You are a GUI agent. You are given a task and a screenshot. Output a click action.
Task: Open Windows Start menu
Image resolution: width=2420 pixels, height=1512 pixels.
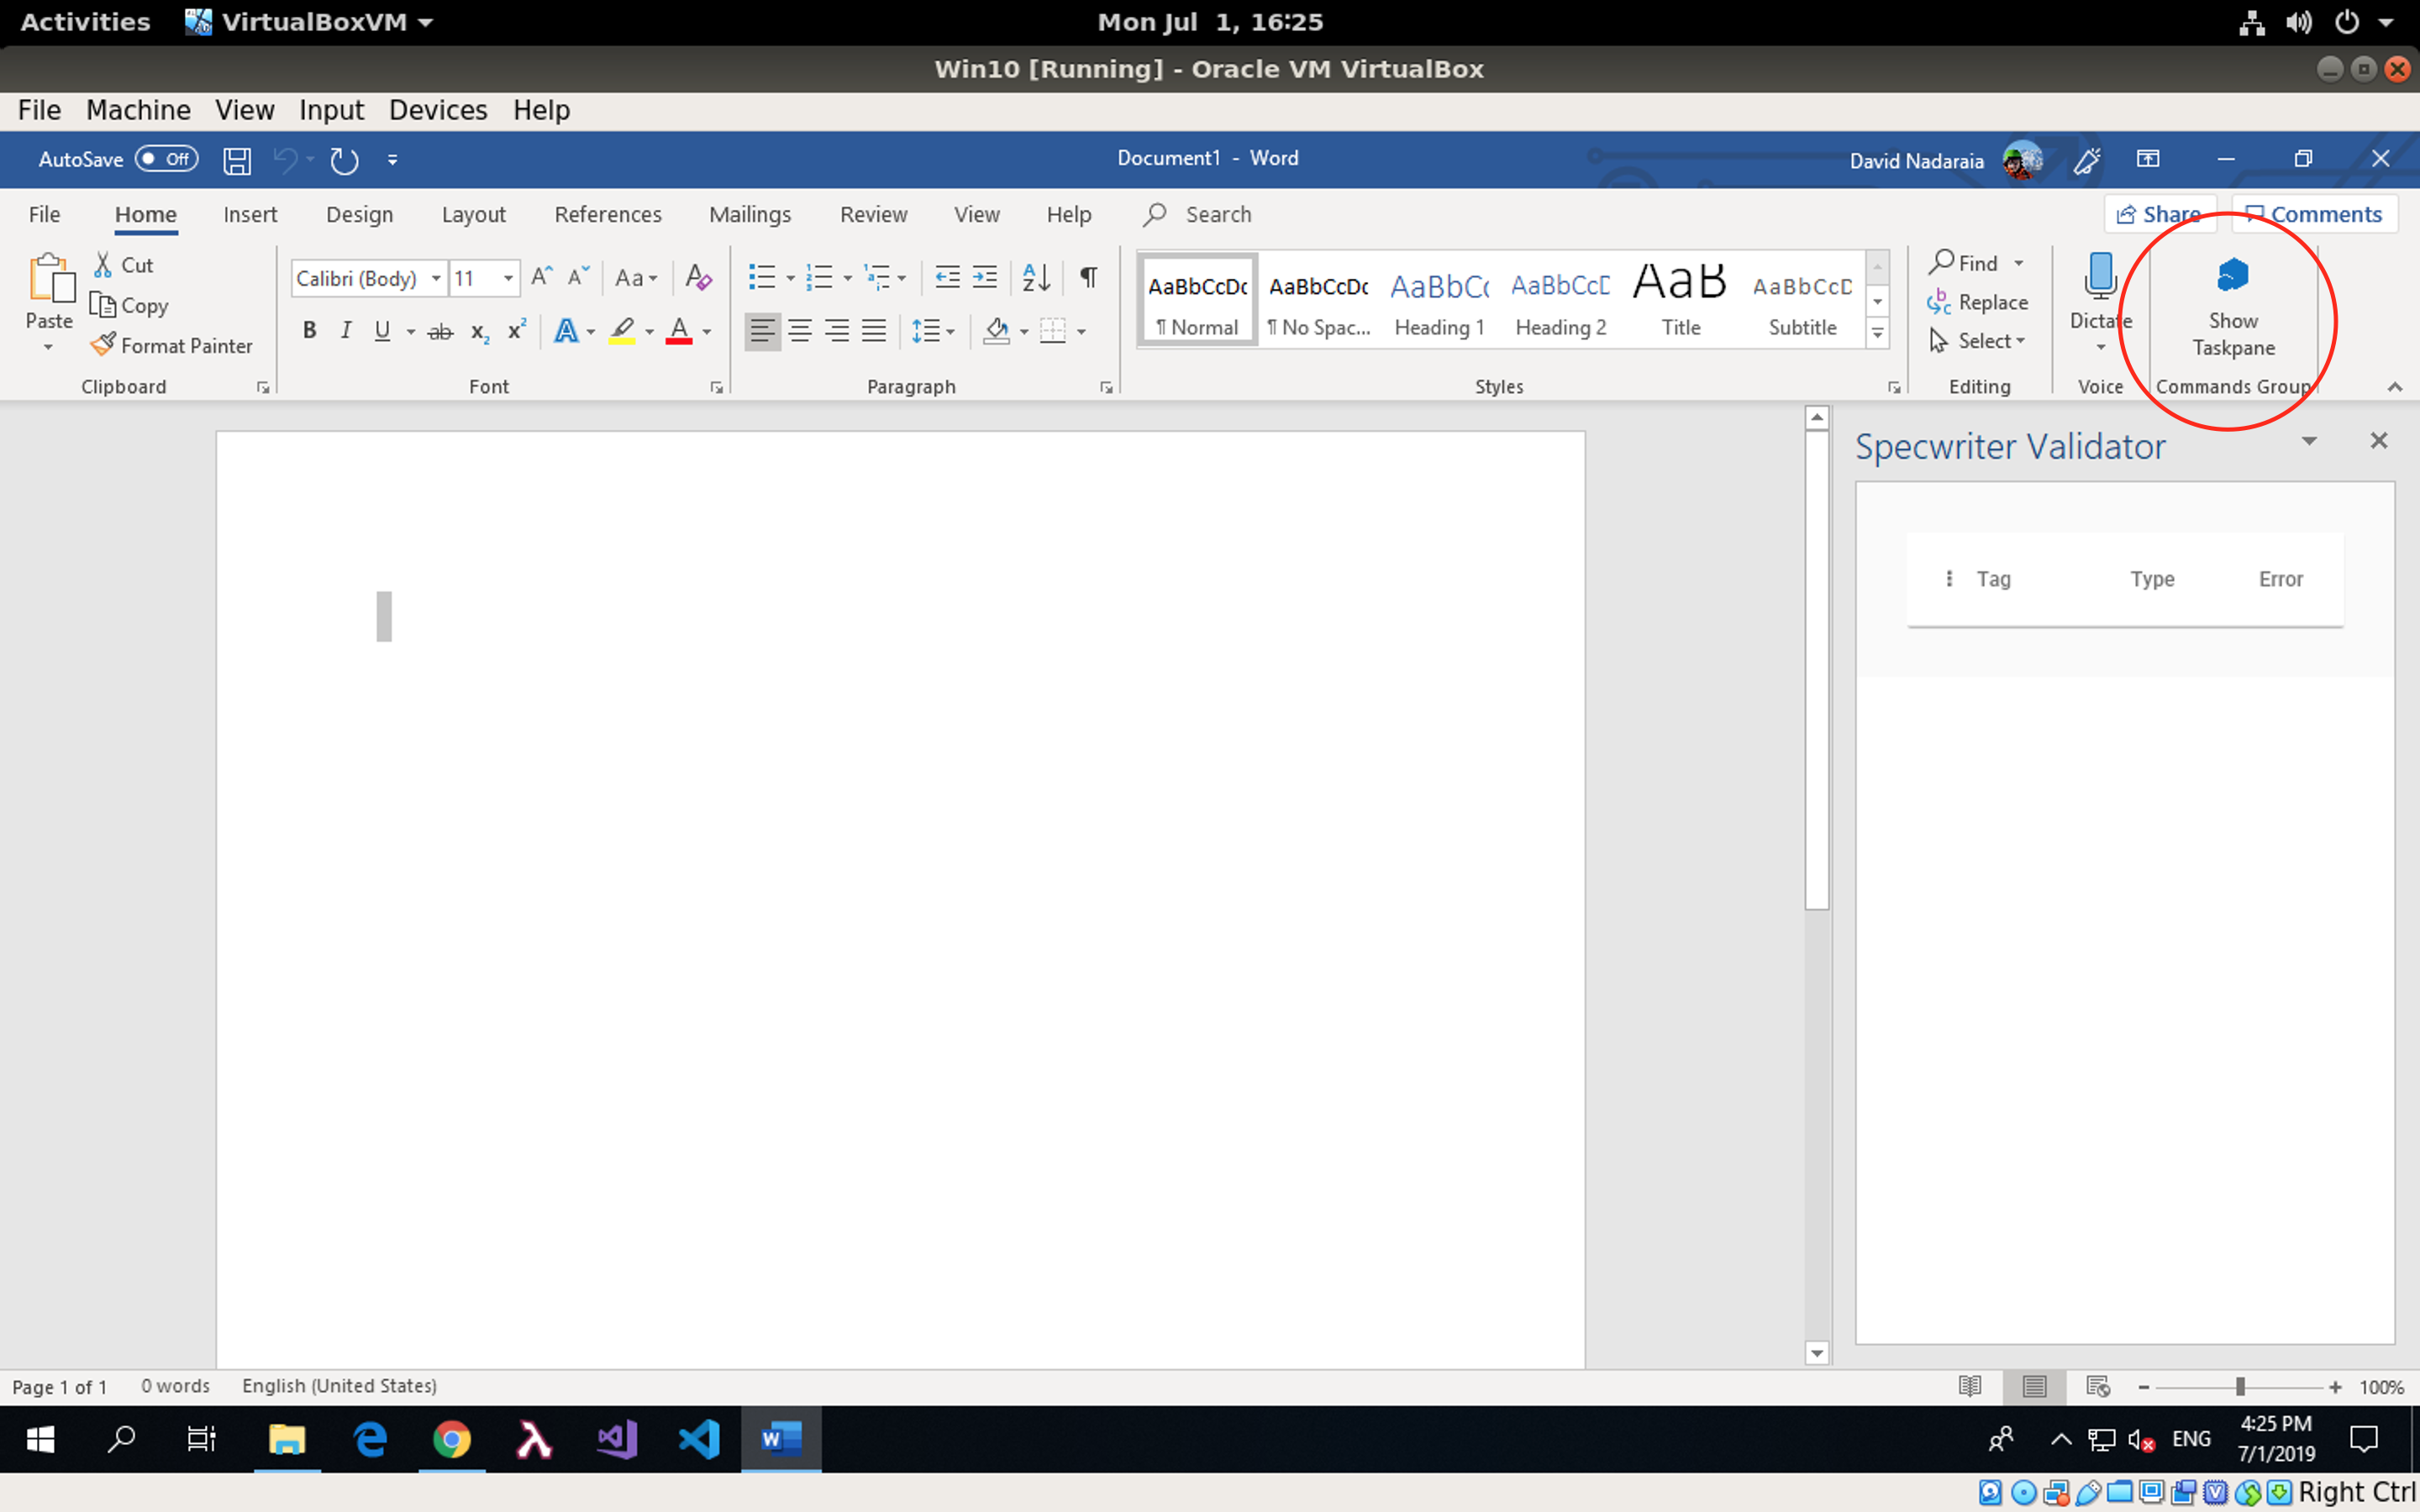coord(40,1440)
